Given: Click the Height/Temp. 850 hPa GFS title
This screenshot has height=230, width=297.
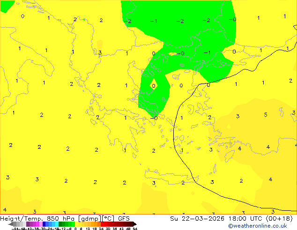Looking at the screenshot, I should tap(65, 219).
